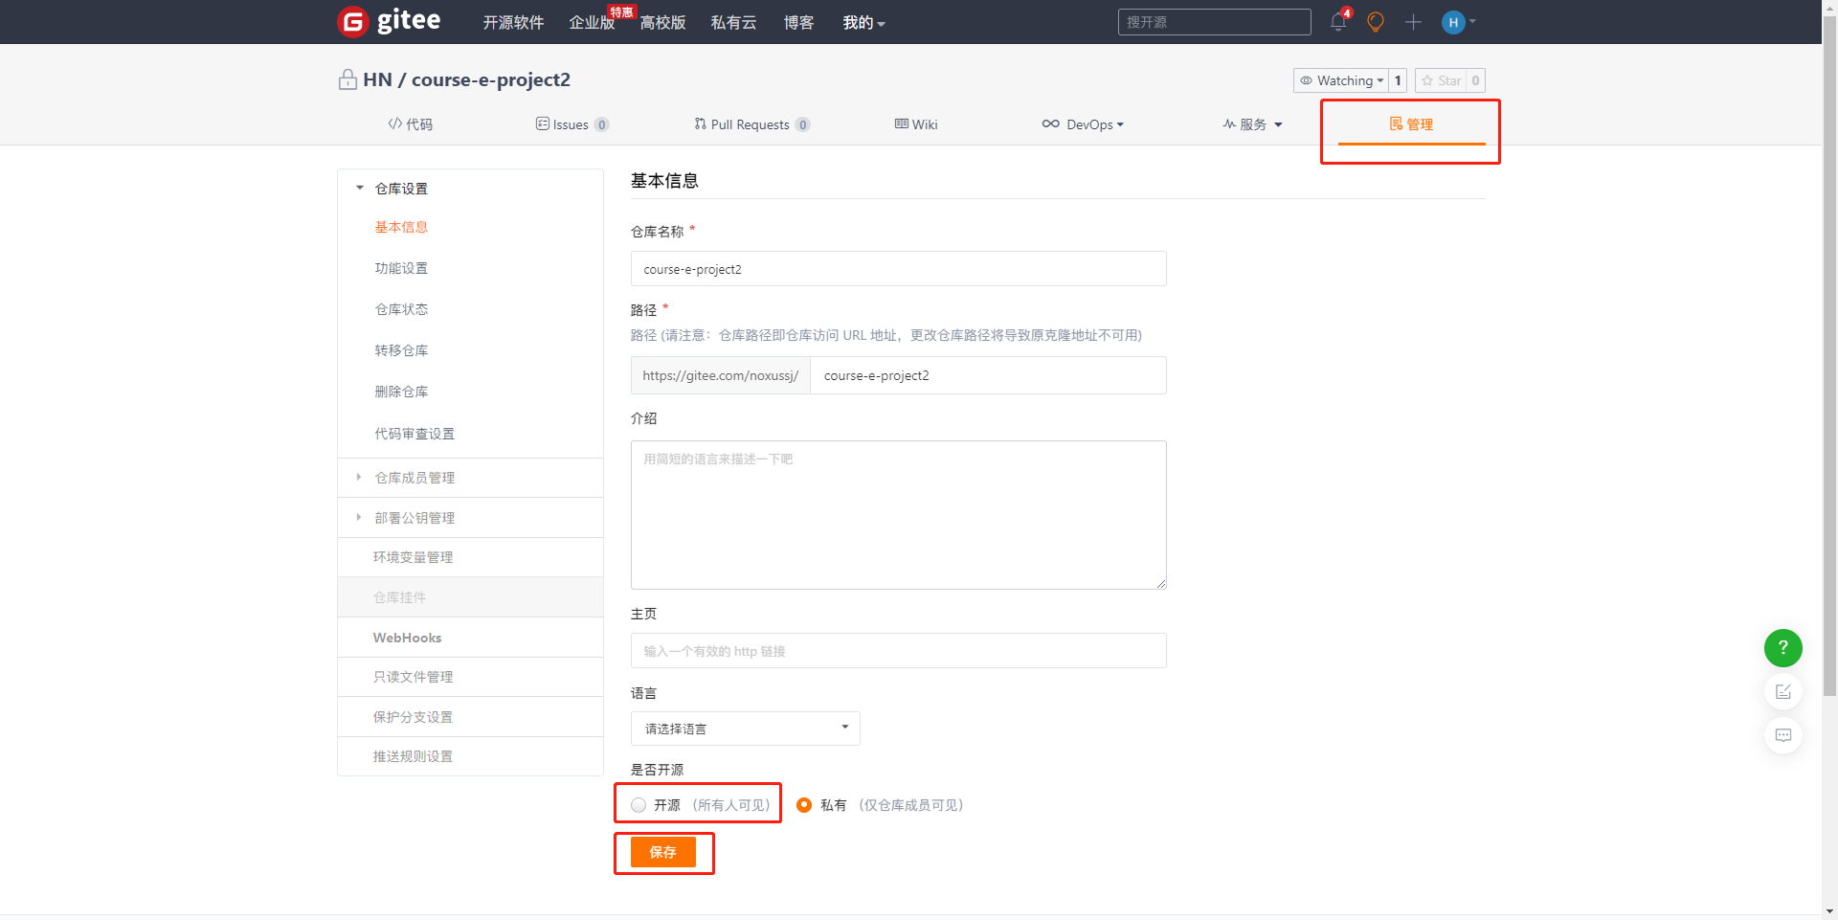Click the 保存 save button
Screen dimensions: 1838x920
pyautogui.click(x=662, y=852)
